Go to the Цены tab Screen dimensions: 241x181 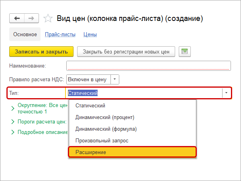point(90,35)
